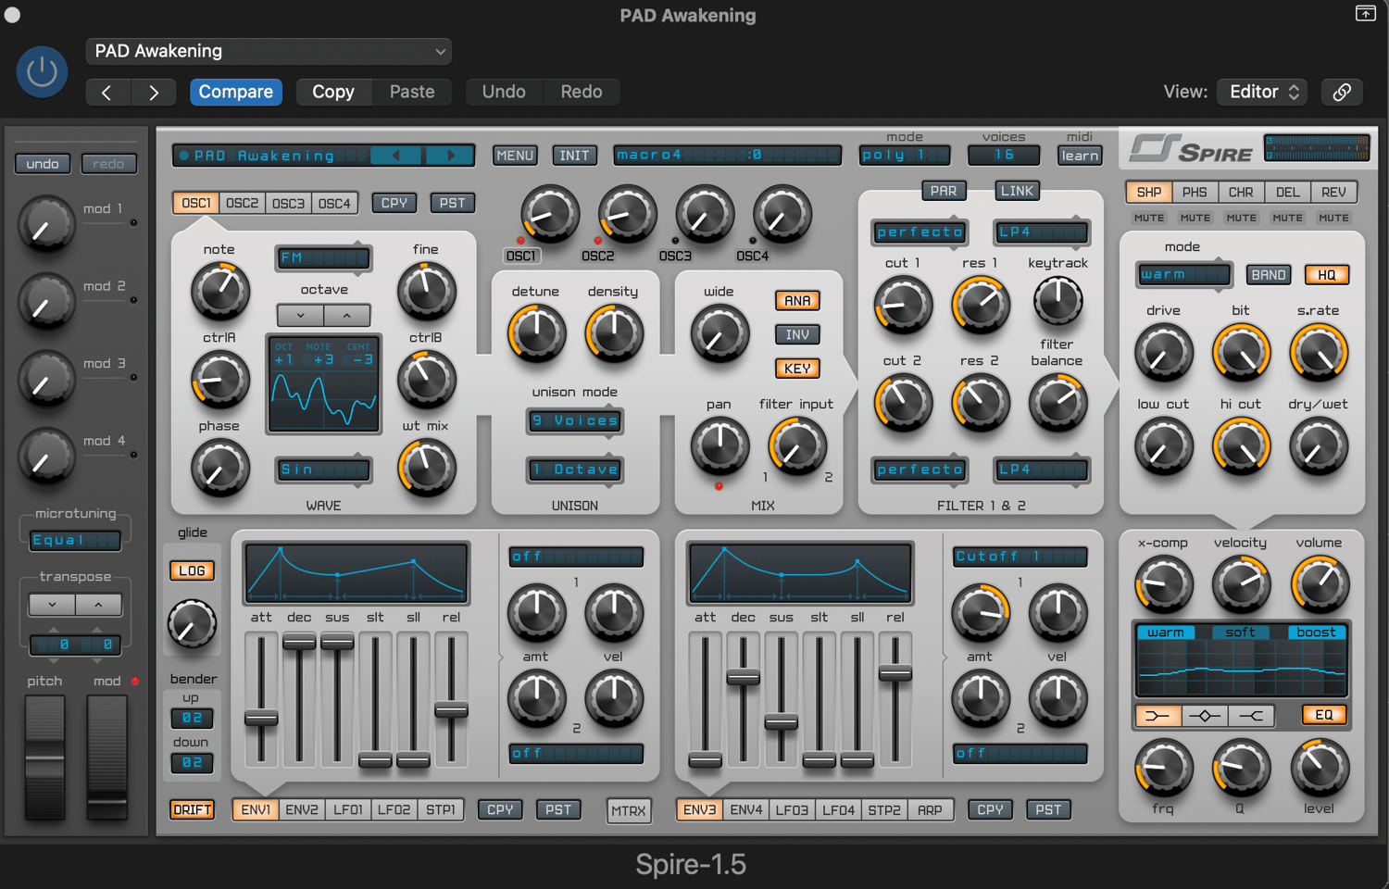
Task: Click the detune knob in Unison
Action: pyautogui.click(x=536, y=333)
